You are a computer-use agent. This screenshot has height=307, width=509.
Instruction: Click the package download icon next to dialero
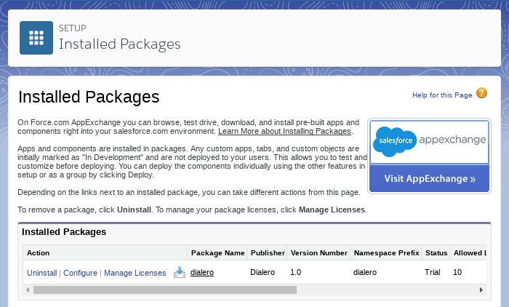click(x=180, y=272)
